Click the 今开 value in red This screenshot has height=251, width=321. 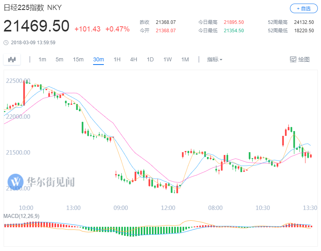165,31
